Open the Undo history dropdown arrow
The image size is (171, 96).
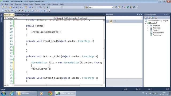[x=32, y=7]
